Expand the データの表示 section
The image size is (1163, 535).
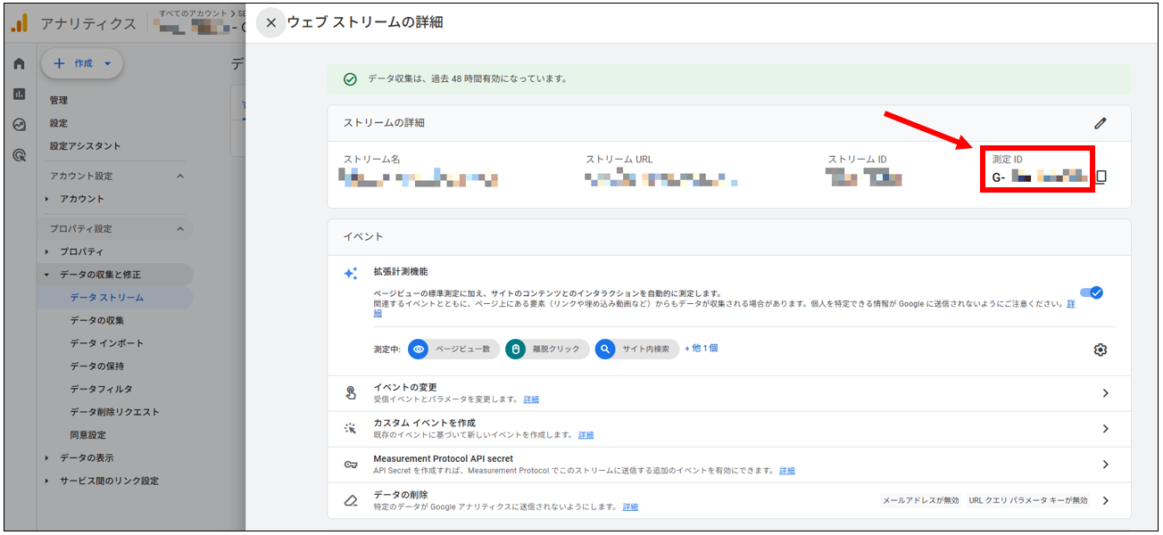pos(85,457)
